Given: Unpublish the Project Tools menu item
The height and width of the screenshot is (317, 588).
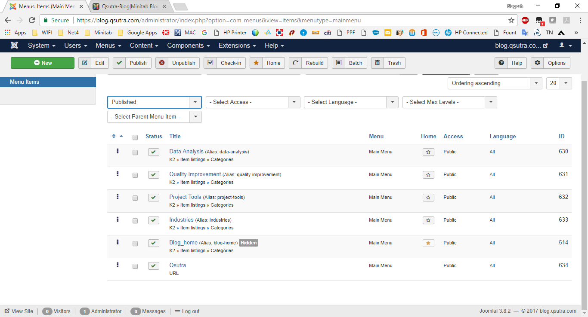Looking at the screenshot, I should [154, 198].
